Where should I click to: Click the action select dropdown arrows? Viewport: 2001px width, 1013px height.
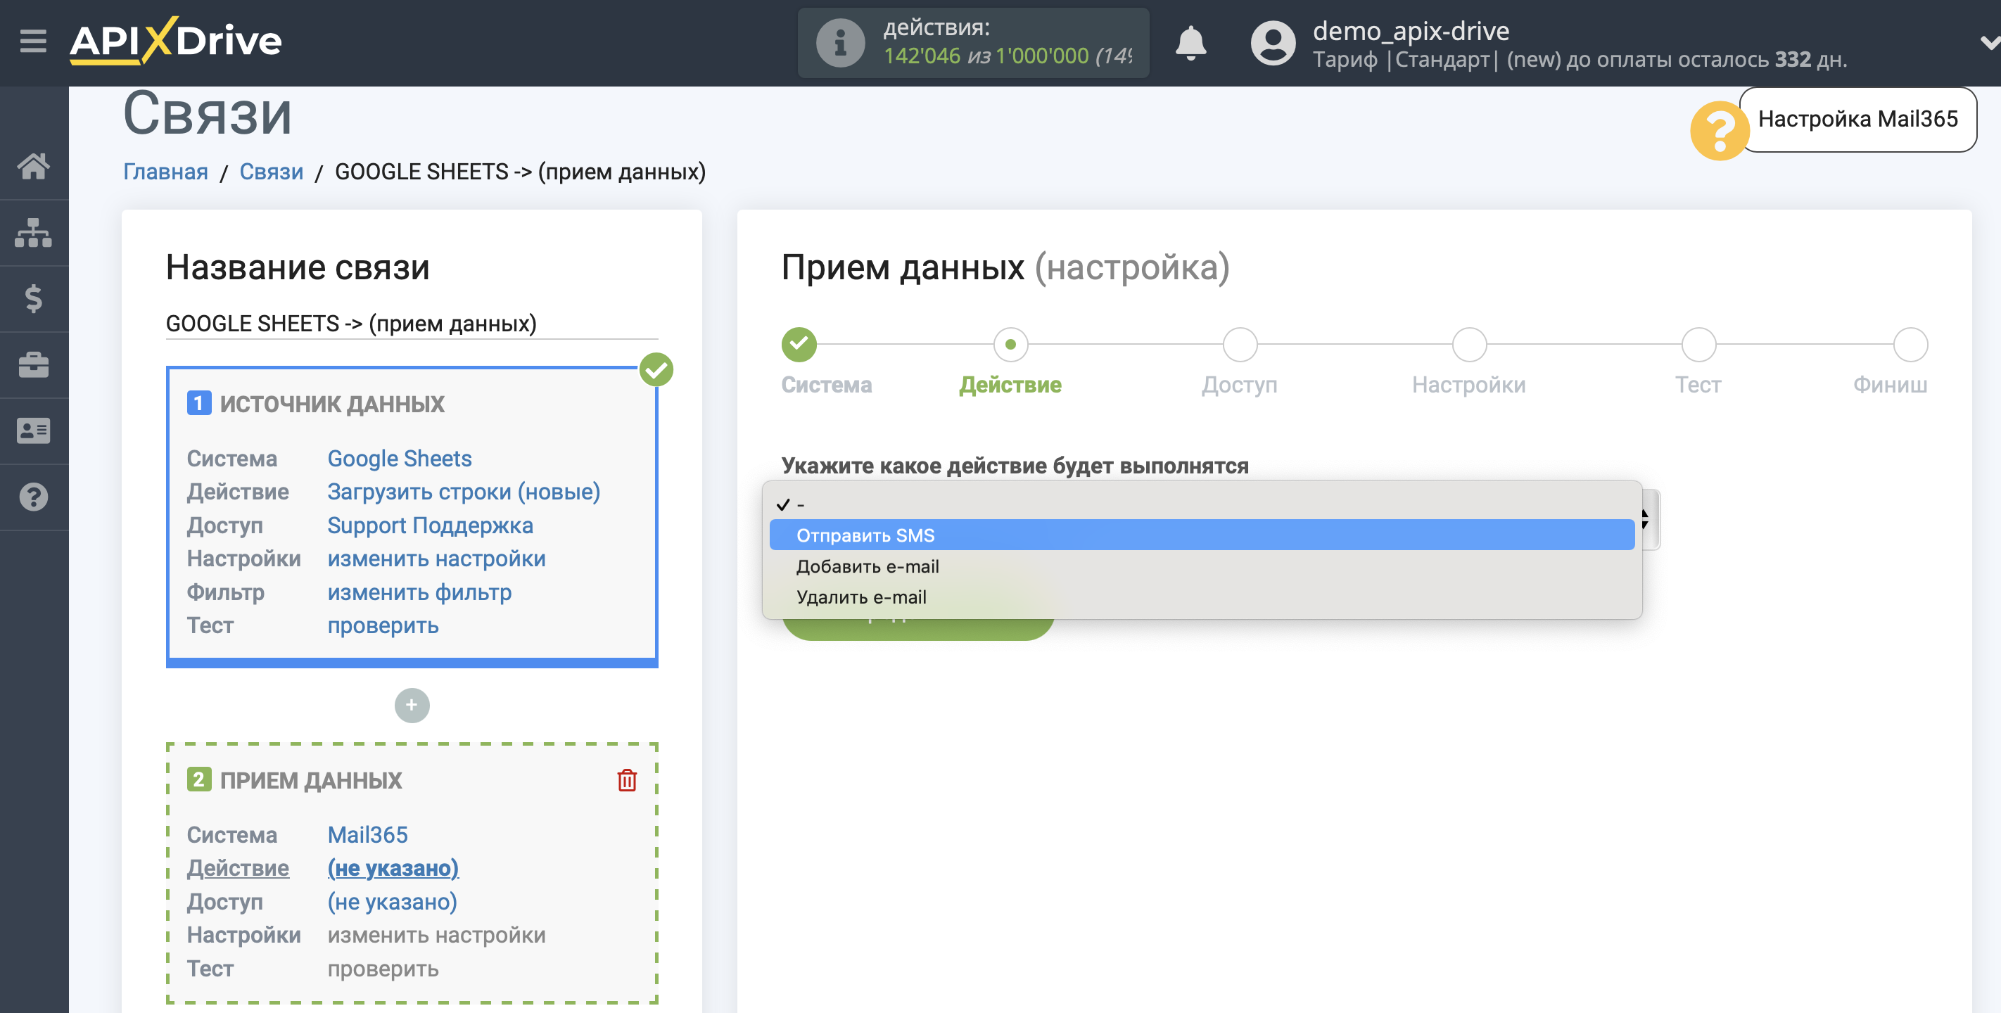[1646, 519]
